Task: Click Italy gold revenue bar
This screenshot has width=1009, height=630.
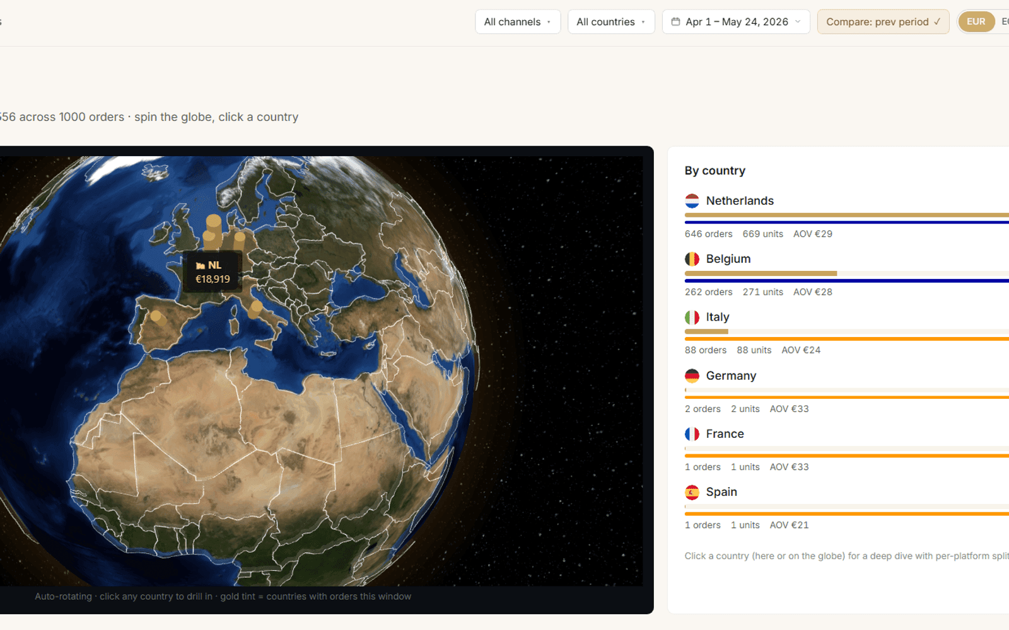Action: (706, 331)
